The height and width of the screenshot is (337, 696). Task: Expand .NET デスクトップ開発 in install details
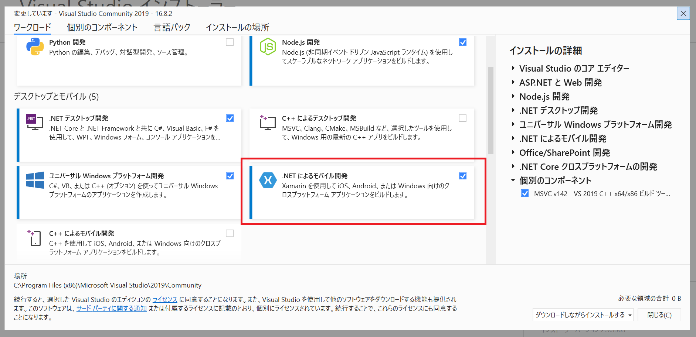(x=513, y=110)
